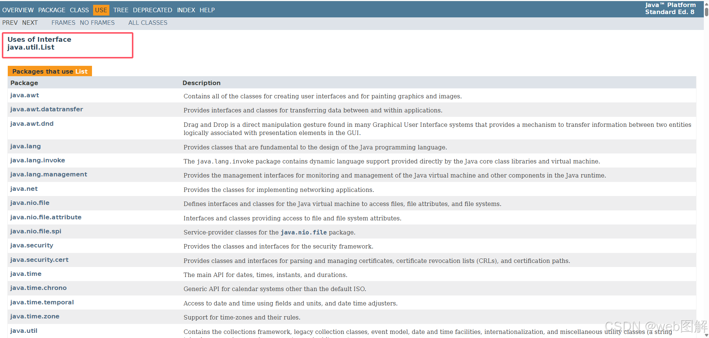The image size is (709, 338).
Task: Open the CLASS navigation item
Action: coord(79,10)
